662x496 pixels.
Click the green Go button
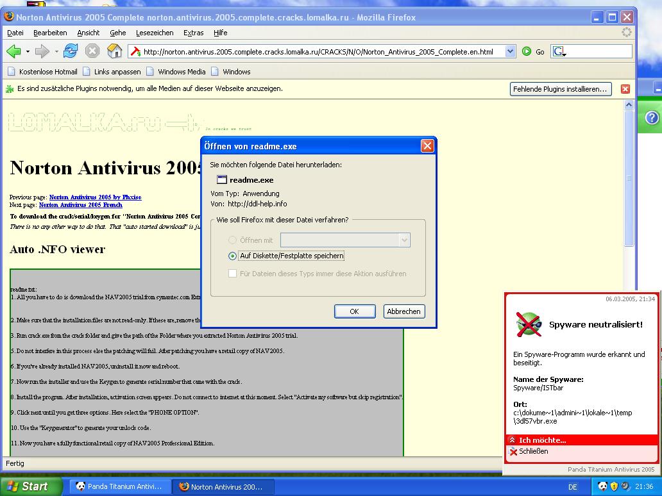click(533, 52)
